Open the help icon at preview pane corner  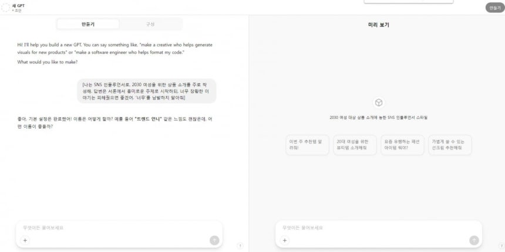click(x=501, y=246)
